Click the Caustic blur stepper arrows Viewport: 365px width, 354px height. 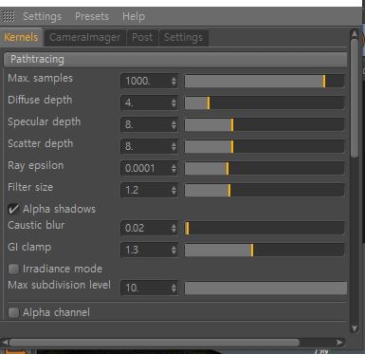(173, 228)
